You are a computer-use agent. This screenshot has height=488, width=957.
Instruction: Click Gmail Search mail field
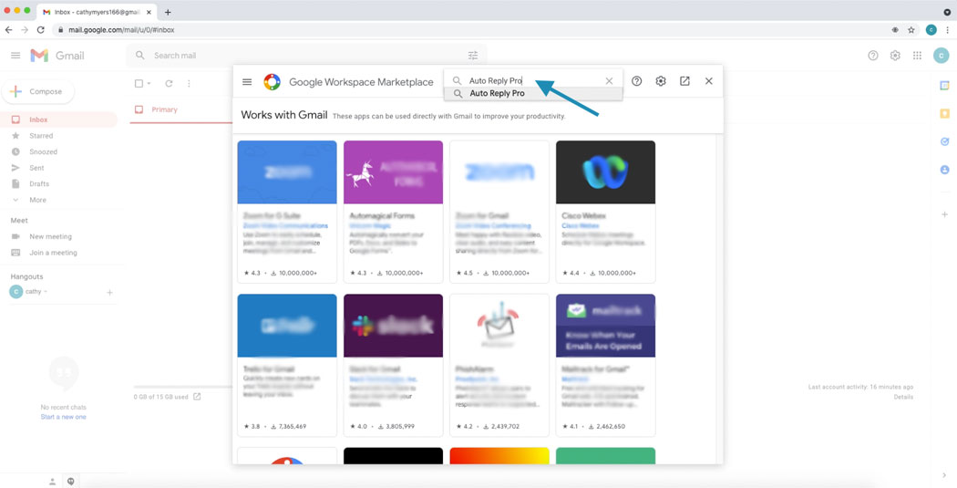tap(307, 56)
